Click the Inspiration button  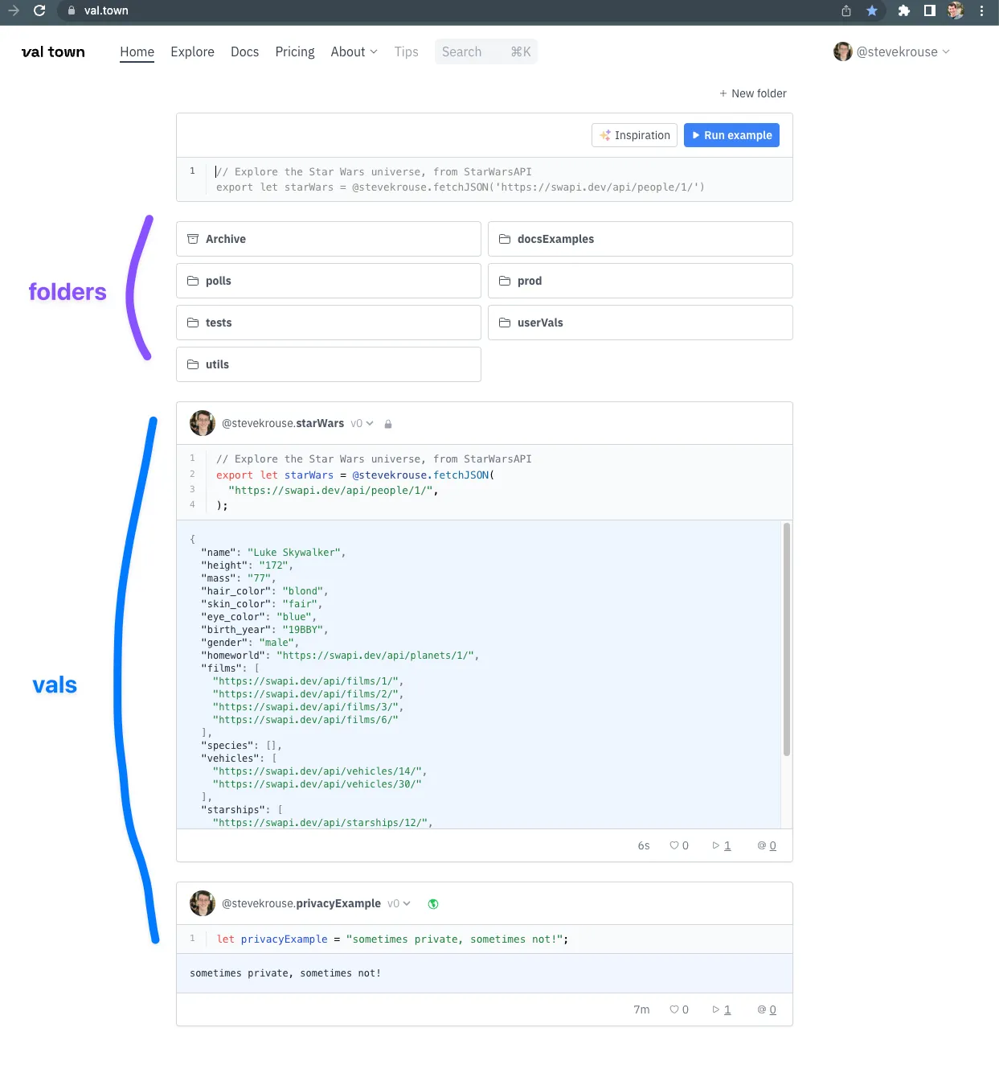(x=634, y=135)
